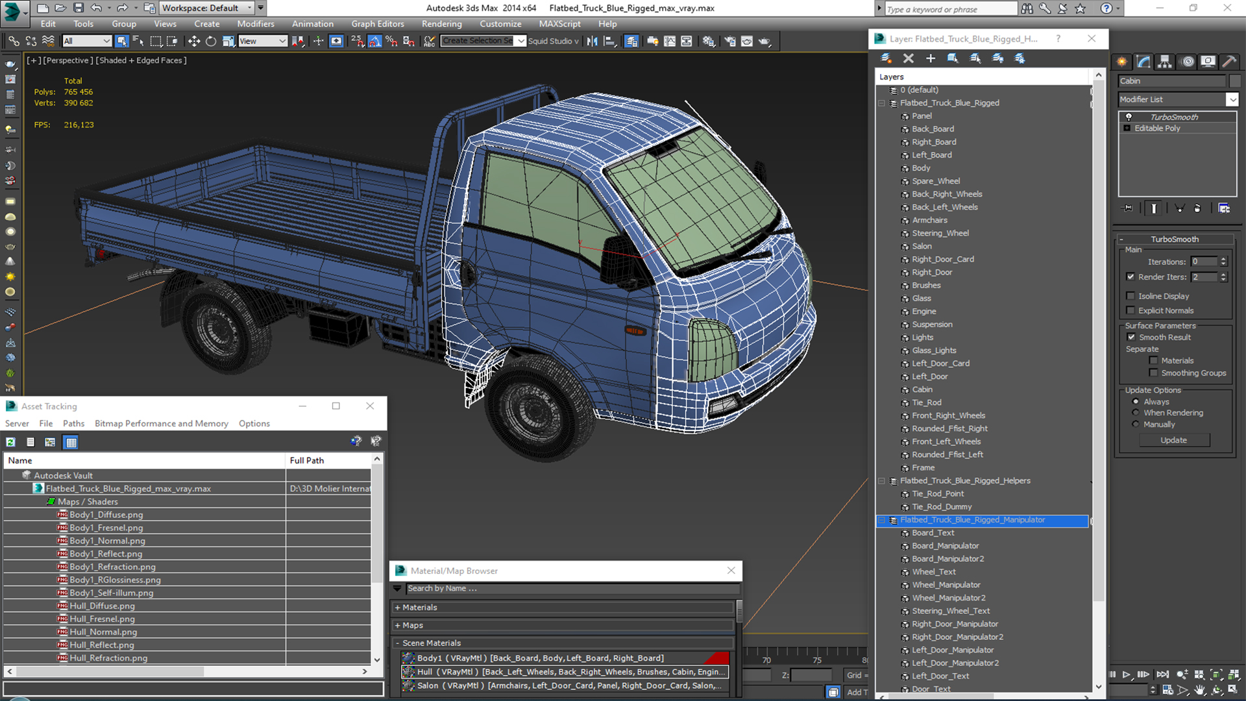Select Always update option
This screenshot has height=701, width=1246.
pyautogui.click(x=1136, y=402)
